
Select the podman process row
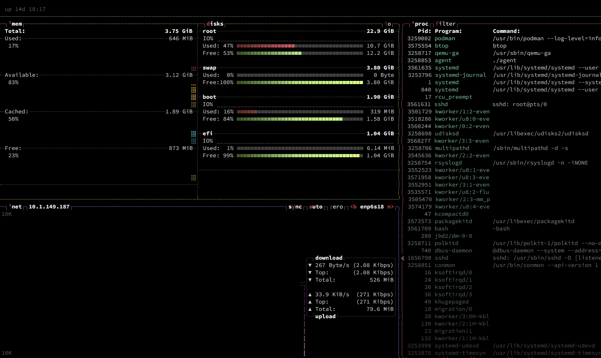pos(504,39)
